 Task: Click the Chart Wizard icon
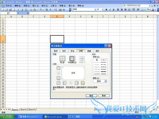click(x=60, y=10)
